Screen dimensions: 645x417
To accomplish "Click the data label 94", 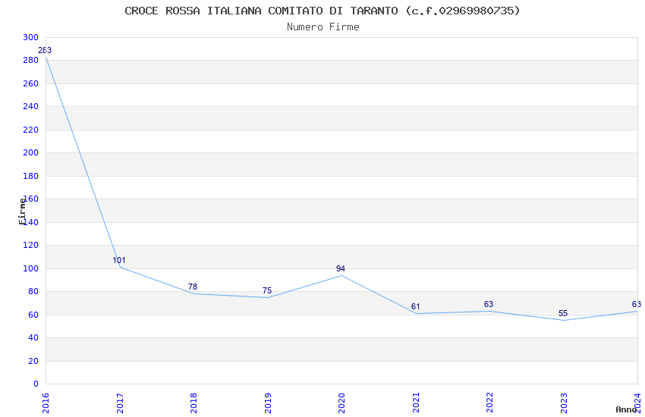I will (341, 268).
